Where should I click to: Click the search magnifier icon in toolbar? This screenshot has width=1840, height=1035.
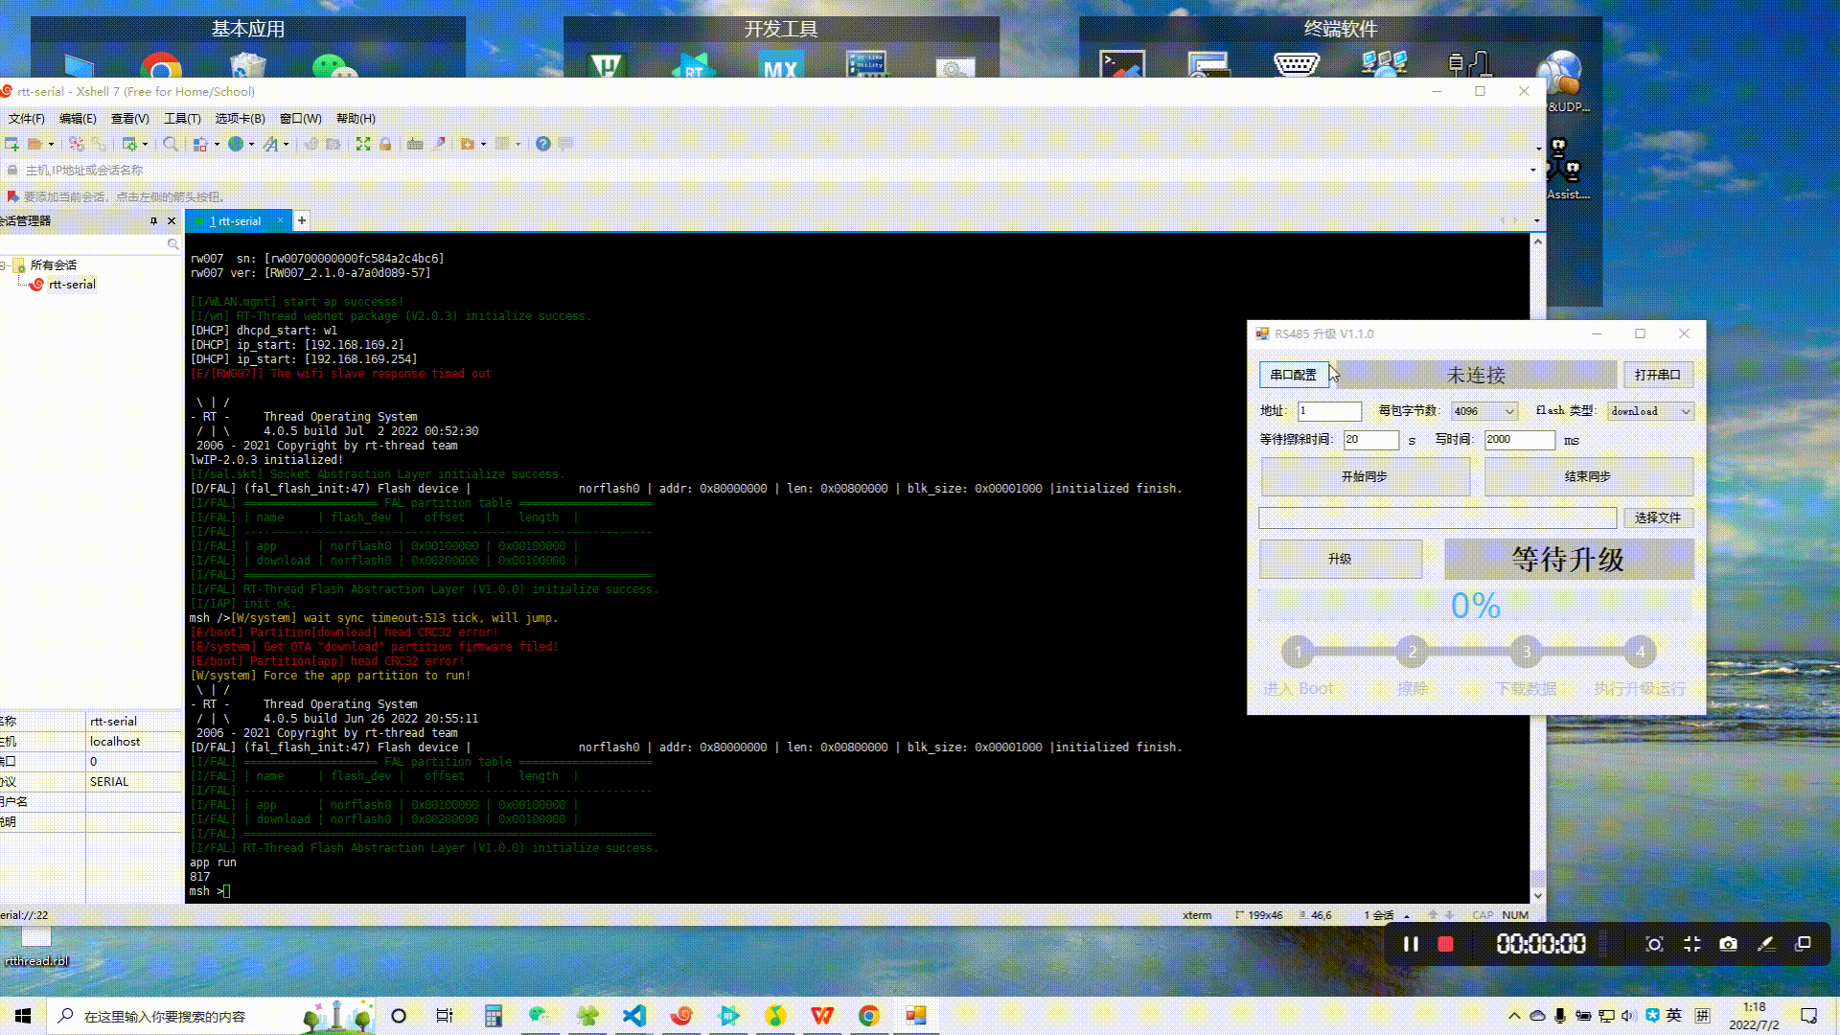click(x=170, y=144)
